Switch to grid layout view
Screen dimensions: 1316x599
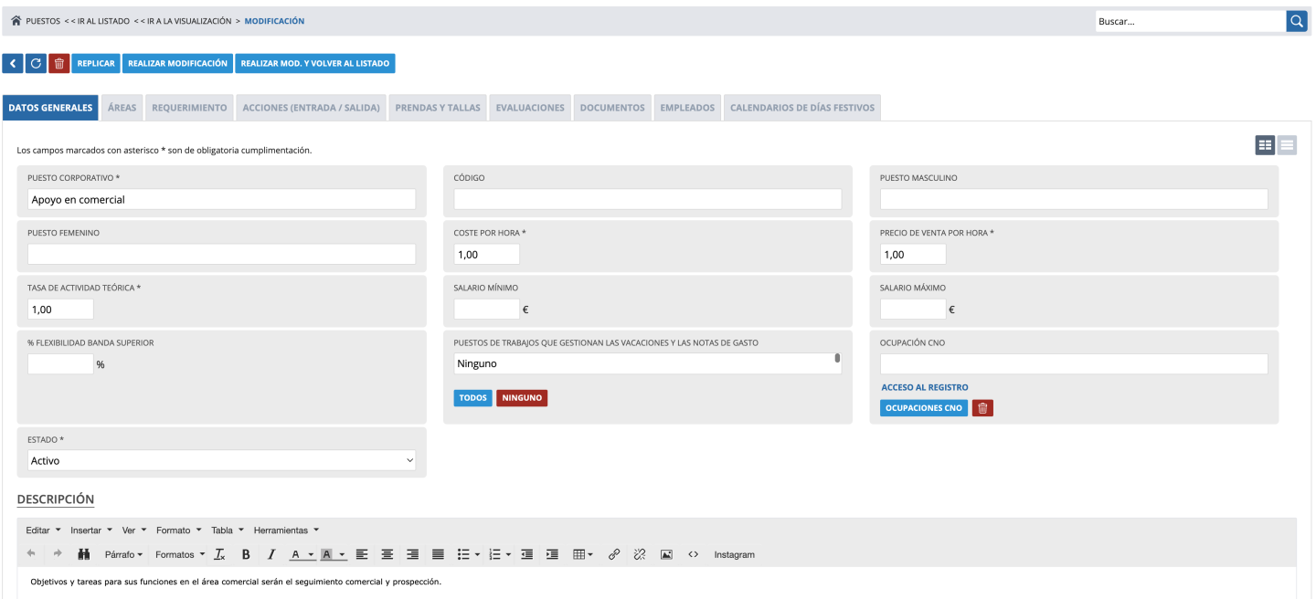click(1265, 145)
